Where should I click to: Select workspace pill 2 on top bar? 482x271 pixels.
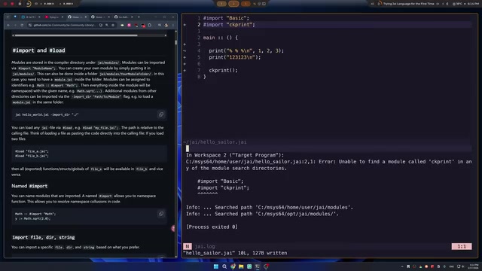tap(233, 4)
